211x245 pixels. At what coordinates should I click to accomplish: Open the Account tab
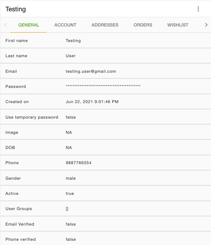tap(65, 25)
